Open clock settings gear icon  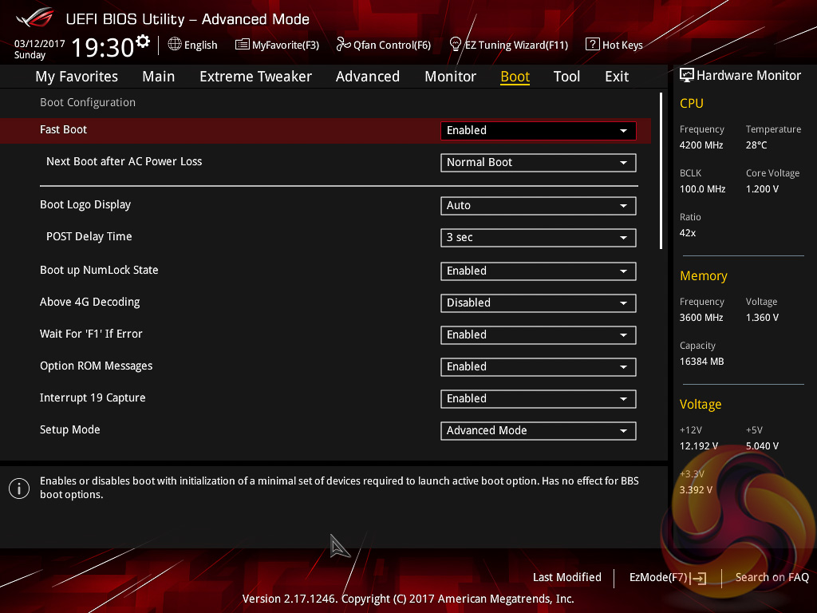[x=143, y=41]
